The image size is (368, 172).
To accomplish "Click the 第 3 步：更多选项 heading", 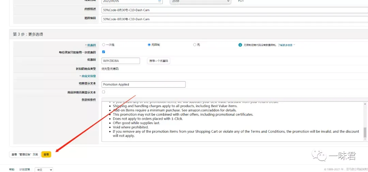I will click(28, 34).
